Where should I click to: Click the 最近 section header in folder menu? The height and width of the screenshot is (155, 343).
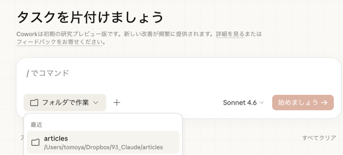tap(36, 125)
